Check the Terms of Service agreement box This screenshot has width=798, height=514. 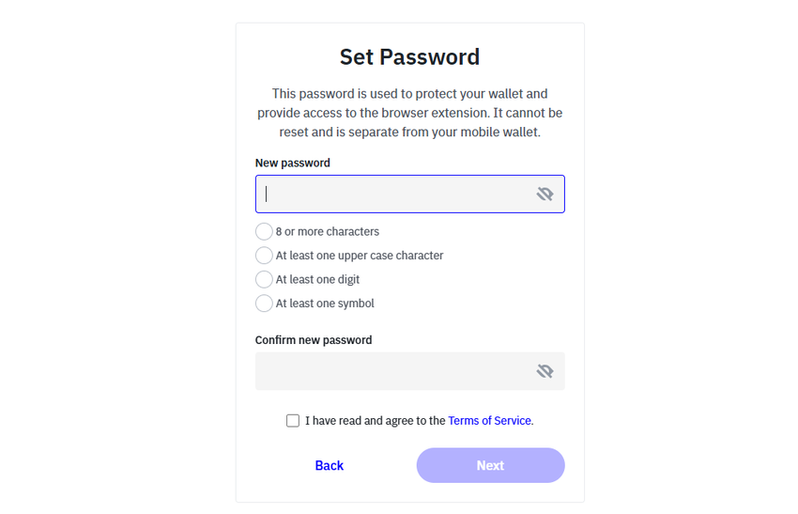point(293,421)
